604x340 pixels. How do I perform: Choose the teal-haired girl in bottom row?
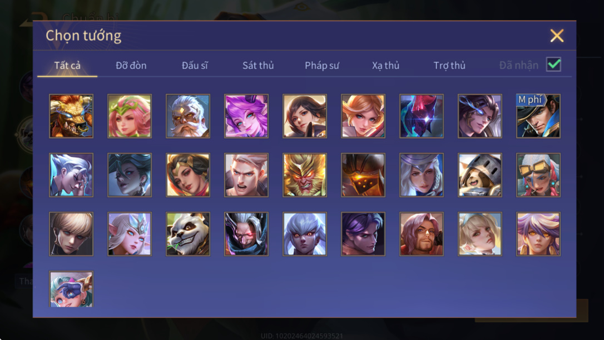click(x=71, y=289)
